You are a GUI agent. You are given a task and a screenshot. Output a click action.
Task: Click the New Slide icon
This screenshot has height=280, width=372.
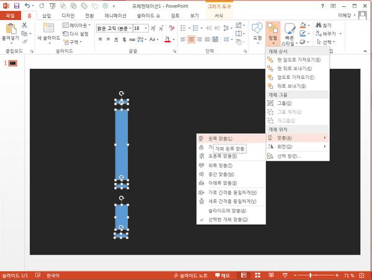(48, 27)
